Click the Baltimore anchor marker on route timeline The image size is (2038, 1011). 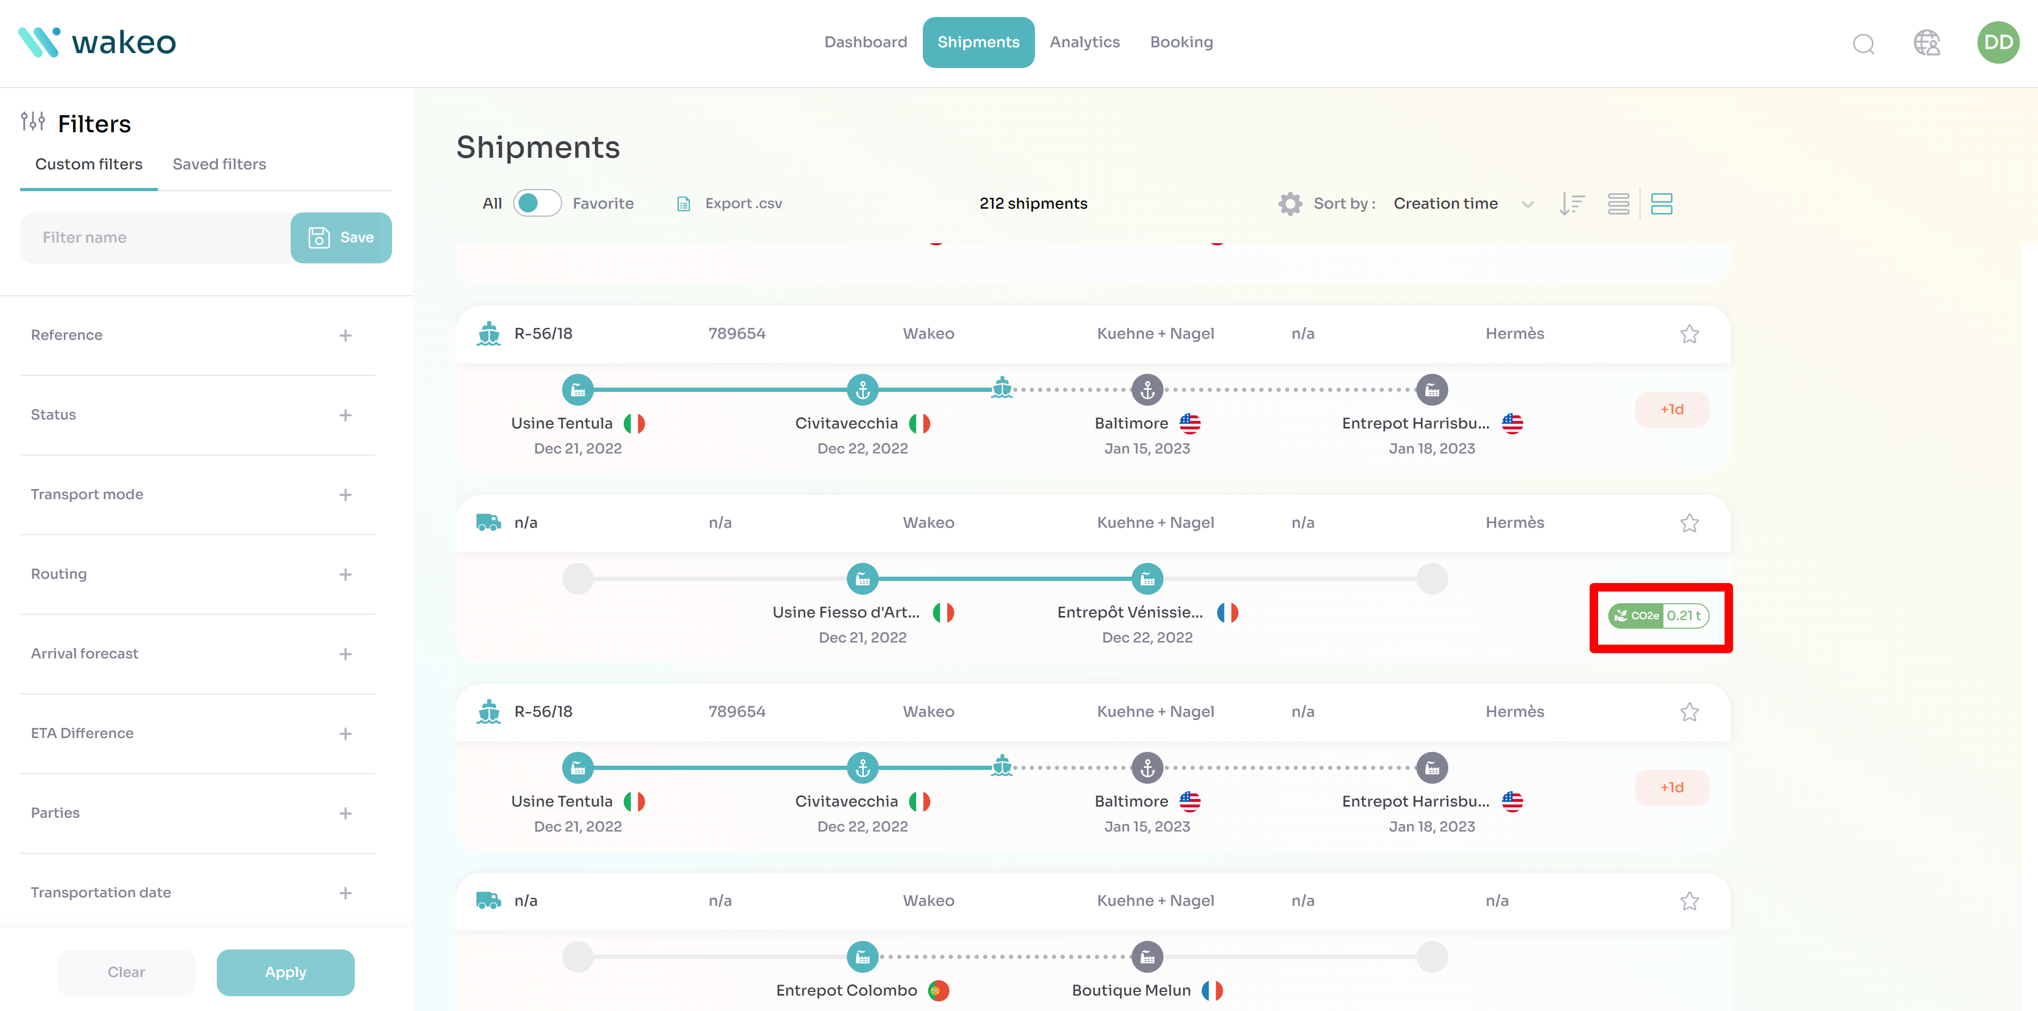1147,390
